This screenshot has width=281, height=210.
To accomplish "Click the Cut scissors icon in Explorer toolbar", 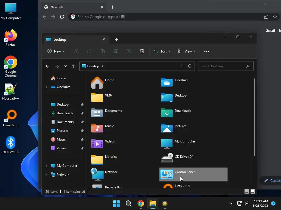I will pos(76,51).
